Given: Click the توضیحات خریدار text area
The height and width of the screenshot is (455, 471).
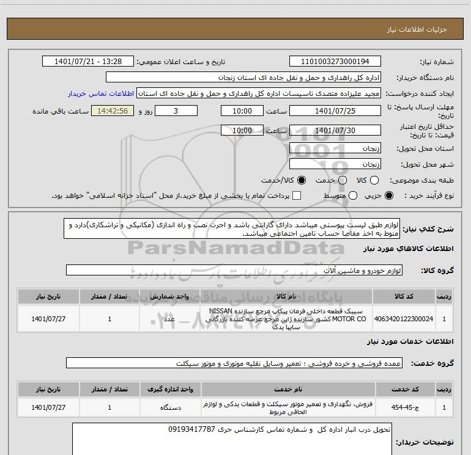Looking at the screenshot, I should pyautogui.click(x=232, y=439).
